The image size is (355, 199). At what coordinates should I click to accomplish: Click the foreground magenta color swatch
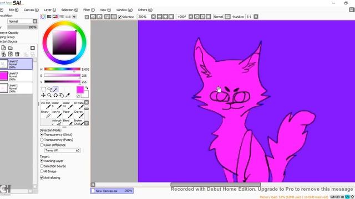click(80, 90)
